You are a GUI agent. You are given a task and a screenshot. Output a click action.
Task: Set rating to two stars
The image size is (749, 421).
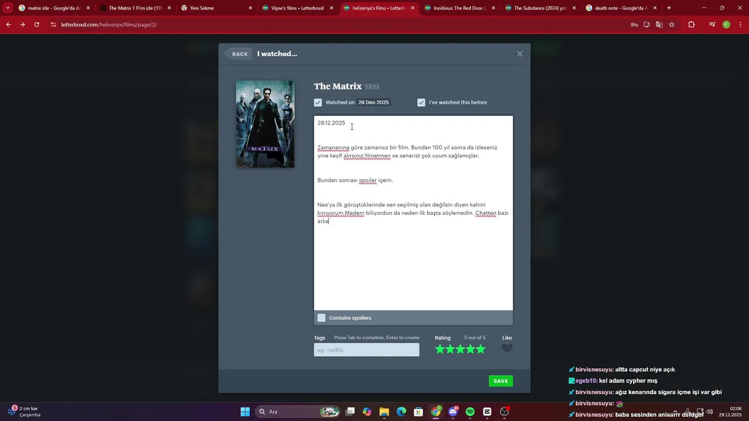(x=450, y=349)
